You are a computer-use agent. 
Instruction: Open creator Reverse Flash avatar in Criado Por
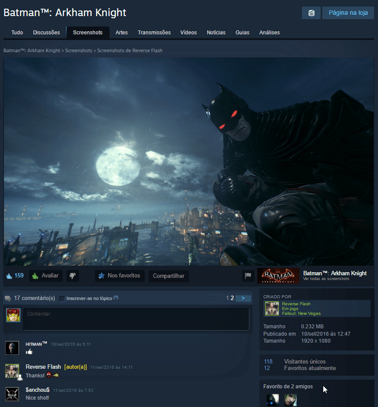272,308
